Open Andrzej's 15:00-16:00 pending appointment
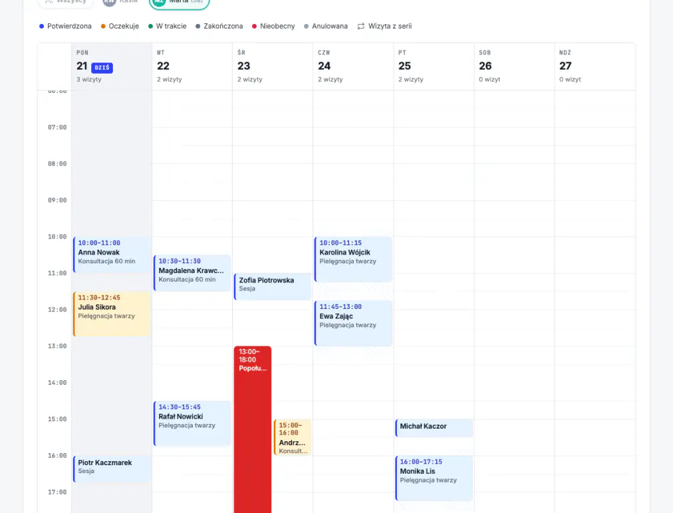This screenshot has width=673, height=513. (293, 437)
